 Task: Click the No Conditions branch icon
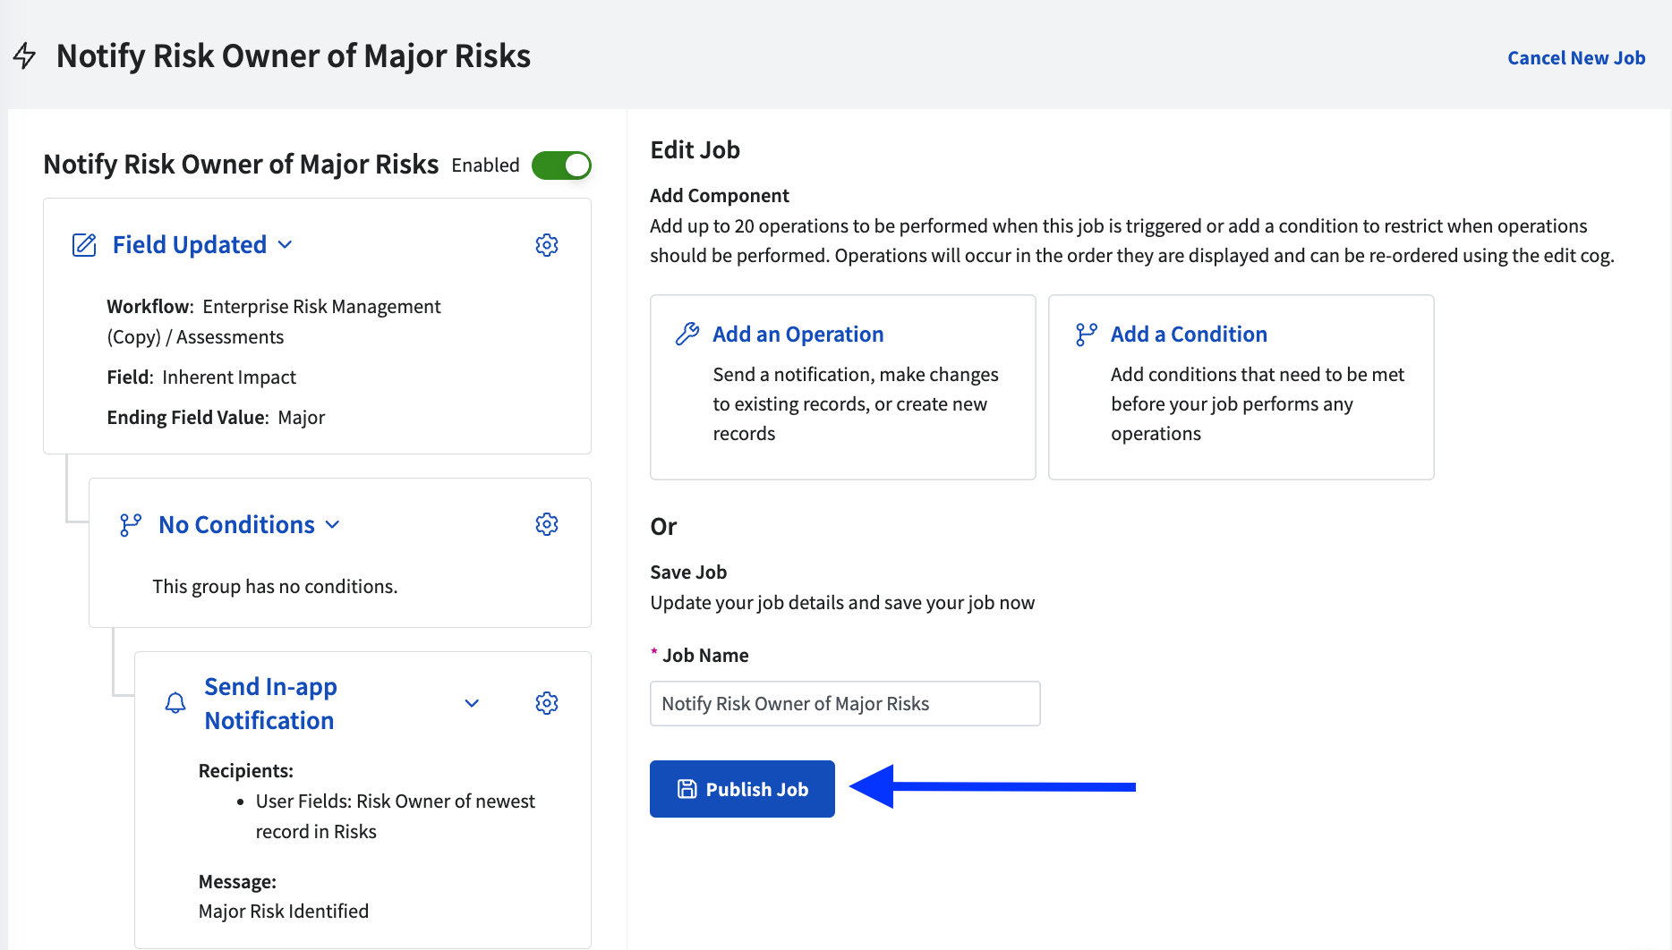[131, 525]
